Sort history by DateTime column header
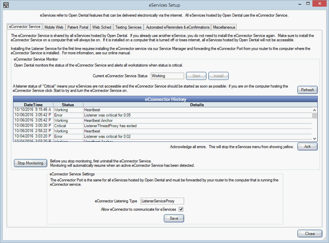Viewport: 329px width, 243px height. click(33, 105)
